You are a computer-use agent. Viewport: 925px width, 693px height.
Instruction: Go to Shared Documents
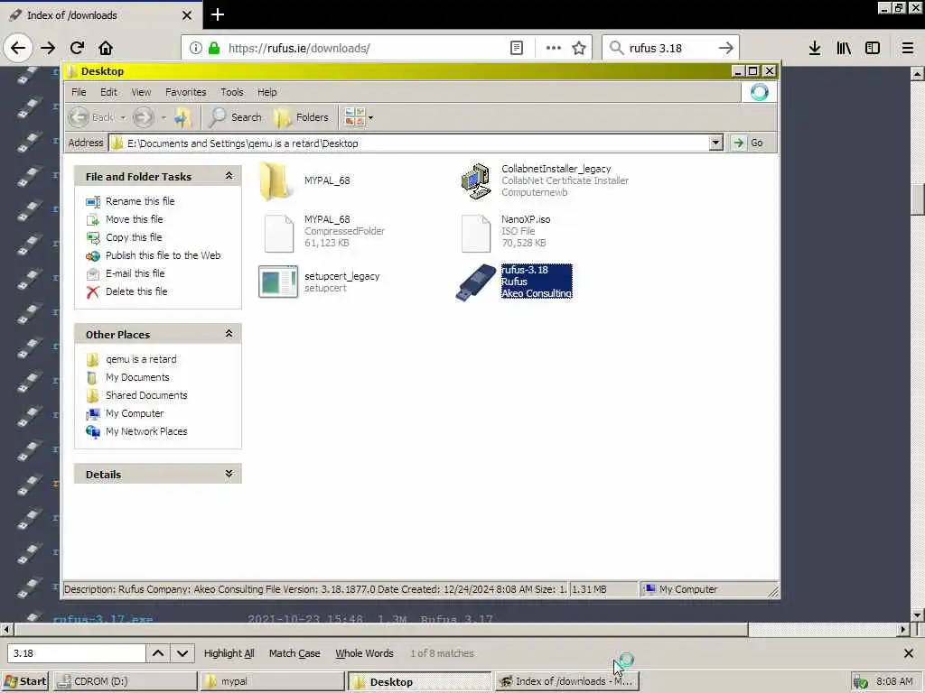click(x=146, y=395)
